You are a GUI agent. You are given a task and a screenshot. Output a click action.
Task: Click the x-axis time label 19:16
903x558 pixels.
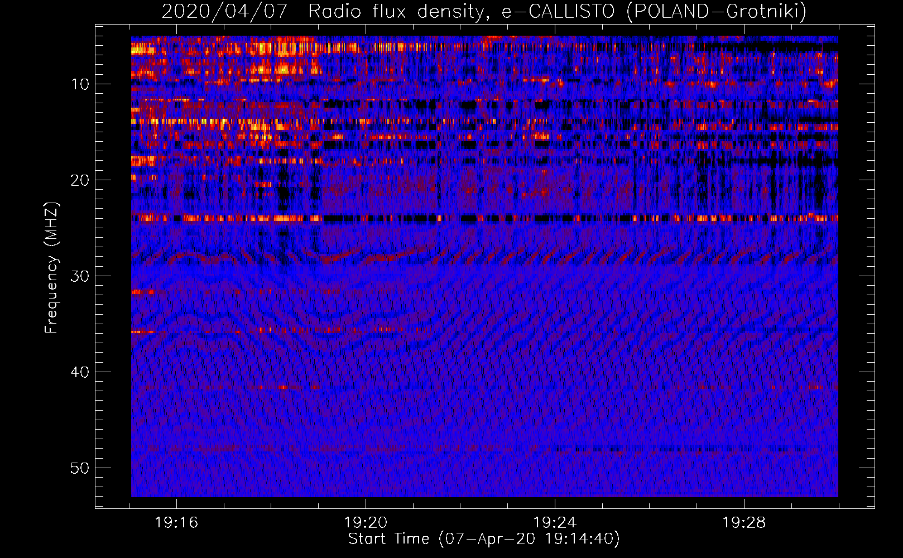pyautogui.click(x=176, y=523)
